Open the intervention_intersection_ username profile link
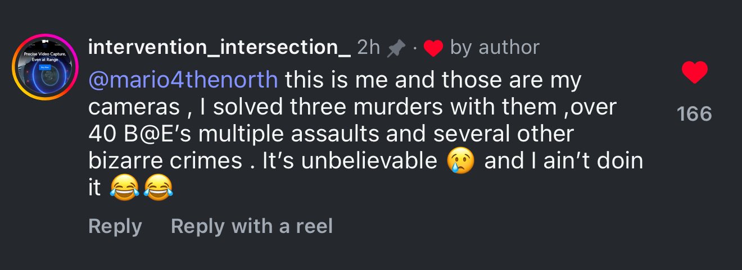Screen dimensions: 742x270 [219, 48]
